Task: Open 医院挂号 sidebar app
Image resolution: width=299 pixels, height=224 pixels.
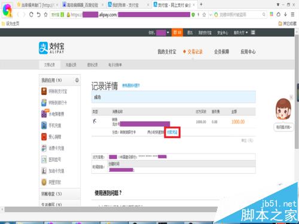Action: [x=51, y=159]
